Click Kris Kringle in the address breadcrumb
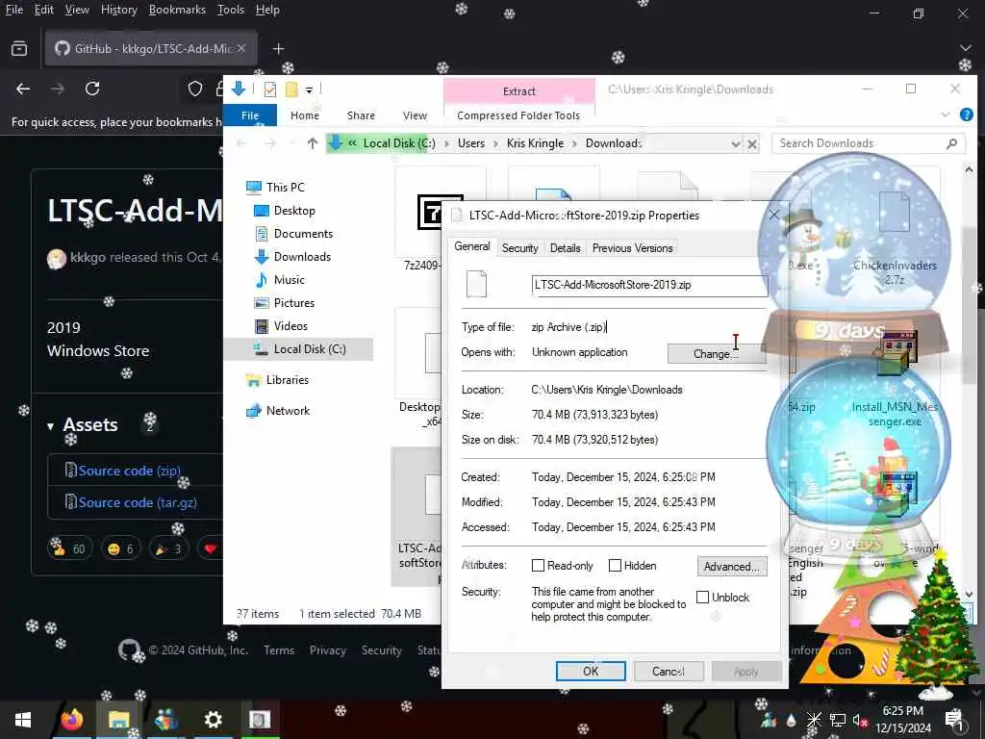This screenshot has height=739, width=985. pos(535,143)
